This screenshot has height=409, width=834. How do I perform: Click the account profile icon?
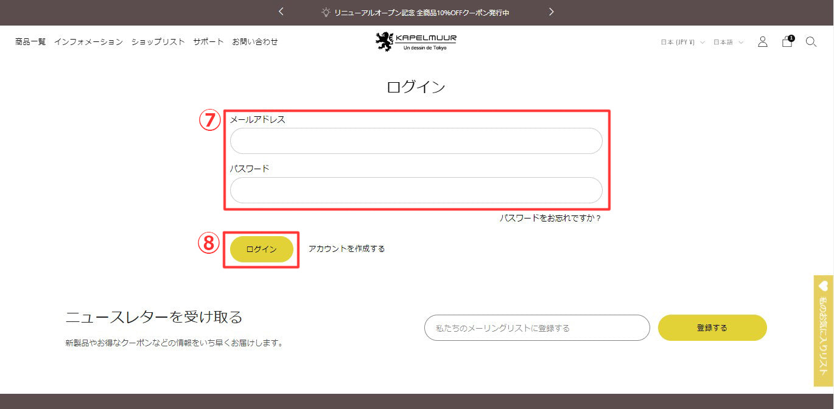[762, 42]
